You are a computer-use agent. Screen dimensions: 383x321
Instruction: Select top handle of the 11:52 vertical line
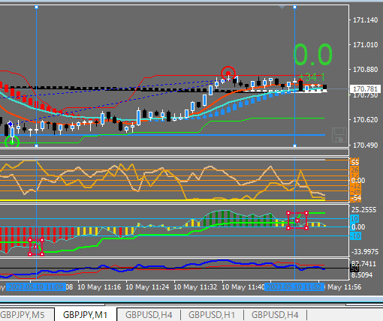click(294, 7)
